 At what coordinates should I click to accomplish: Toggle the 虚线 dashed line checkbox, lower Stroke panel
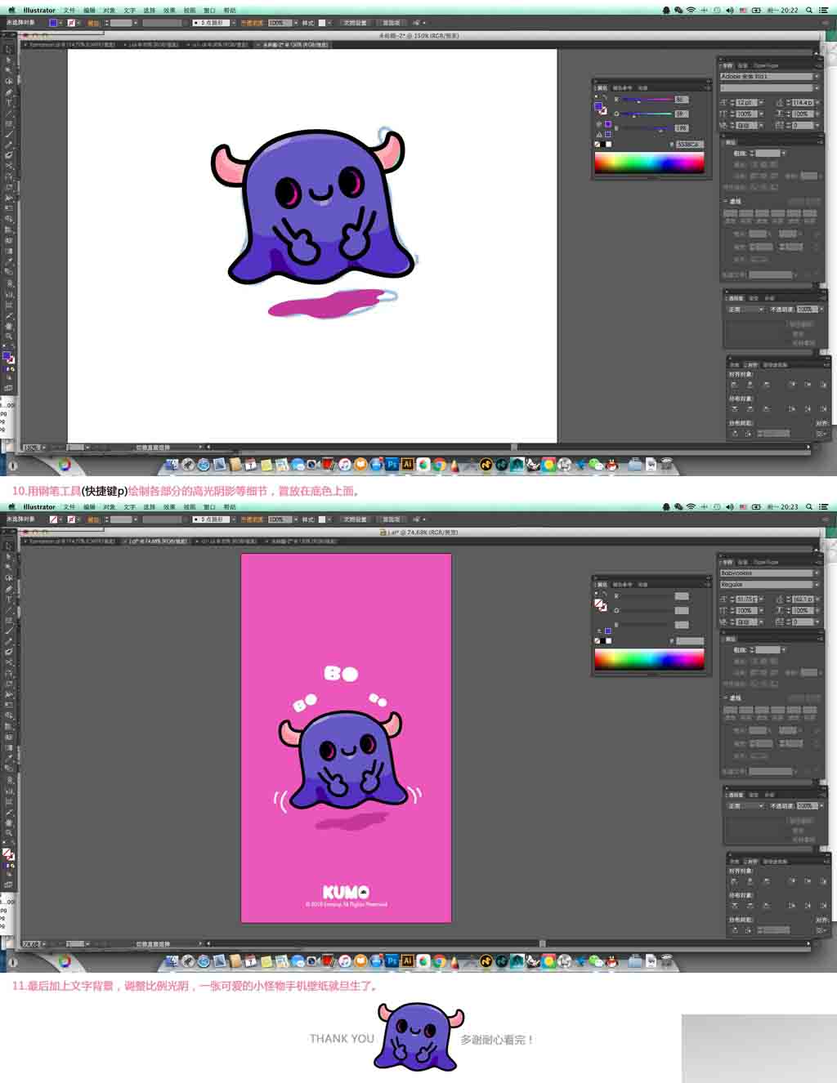point(725,697)
